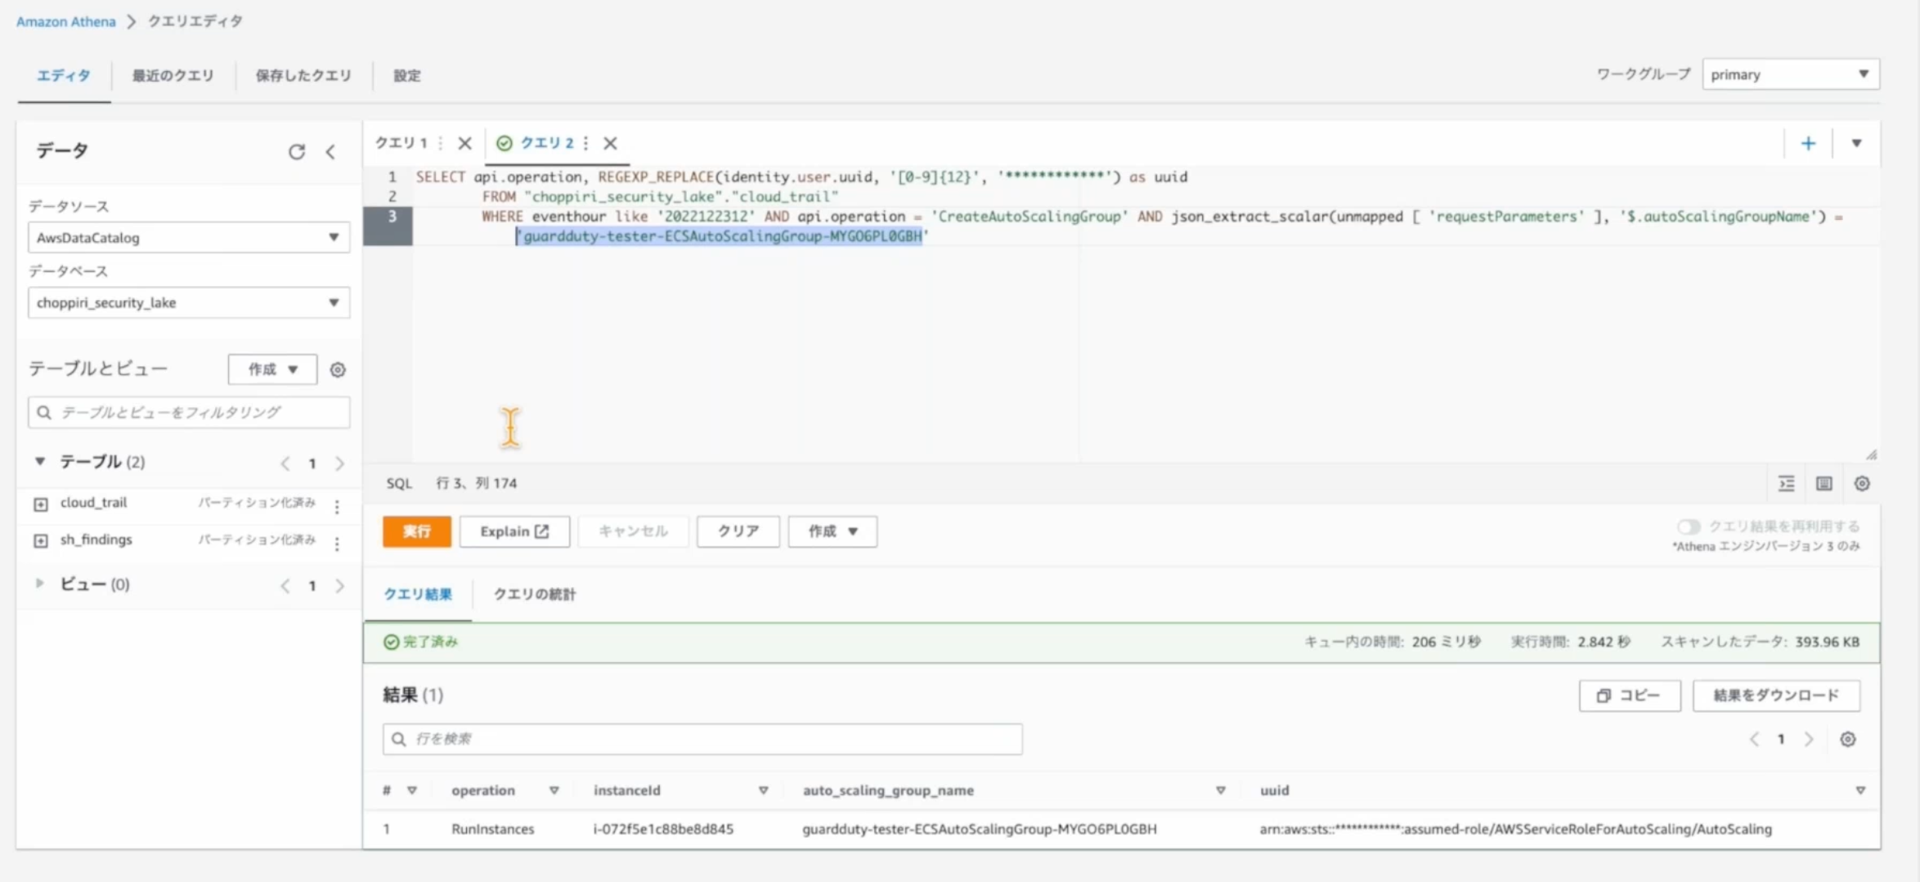
Task: Follow the Amazon Athena breadcrumb link
Action: point(65,21)
